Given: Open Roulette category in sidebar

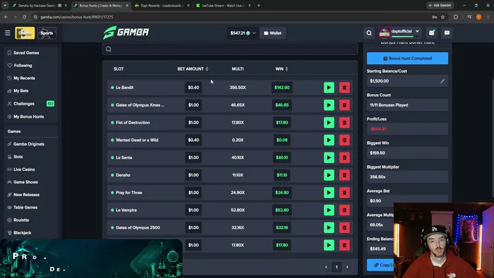Looking at the screenshot, I should (x=21, y=220).
